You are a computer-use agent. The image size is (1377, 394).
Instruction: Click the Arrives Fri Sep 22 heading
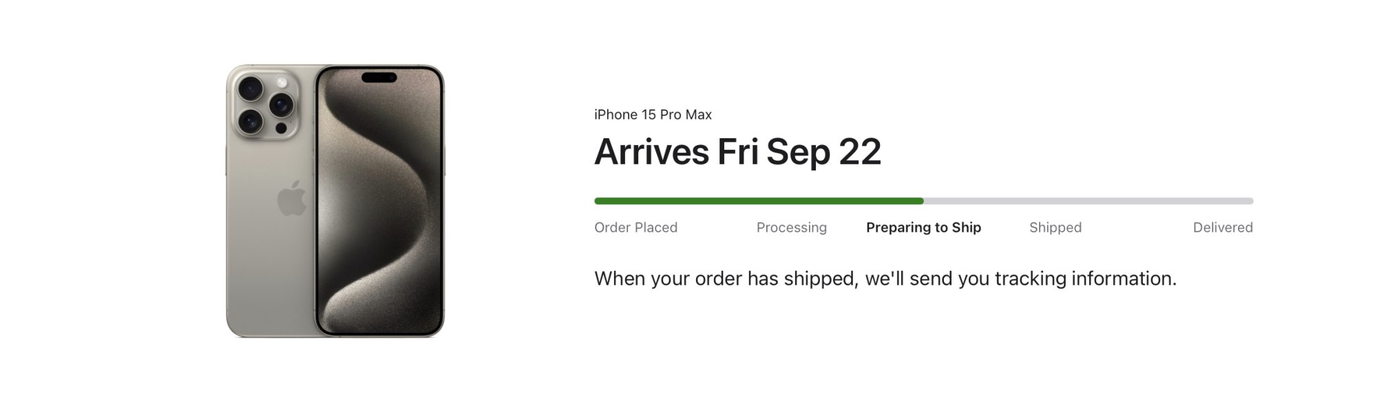737,152
